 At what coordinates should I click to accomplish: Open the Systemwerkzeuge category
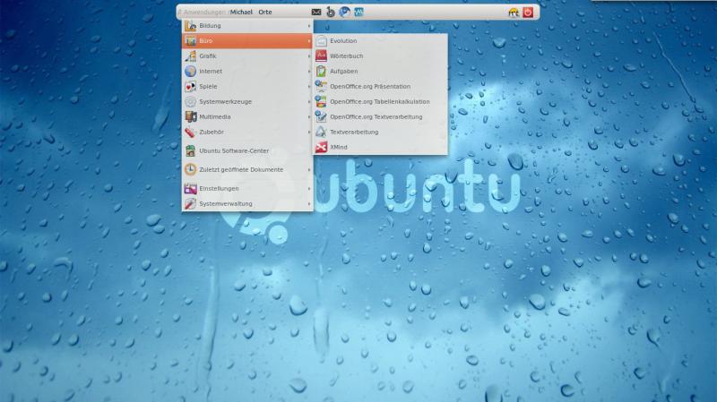tap(247, 102)
